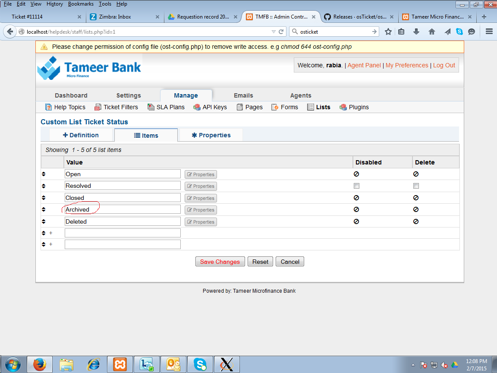
Task: Click the reload page icon
Action: tap(281, 32)
